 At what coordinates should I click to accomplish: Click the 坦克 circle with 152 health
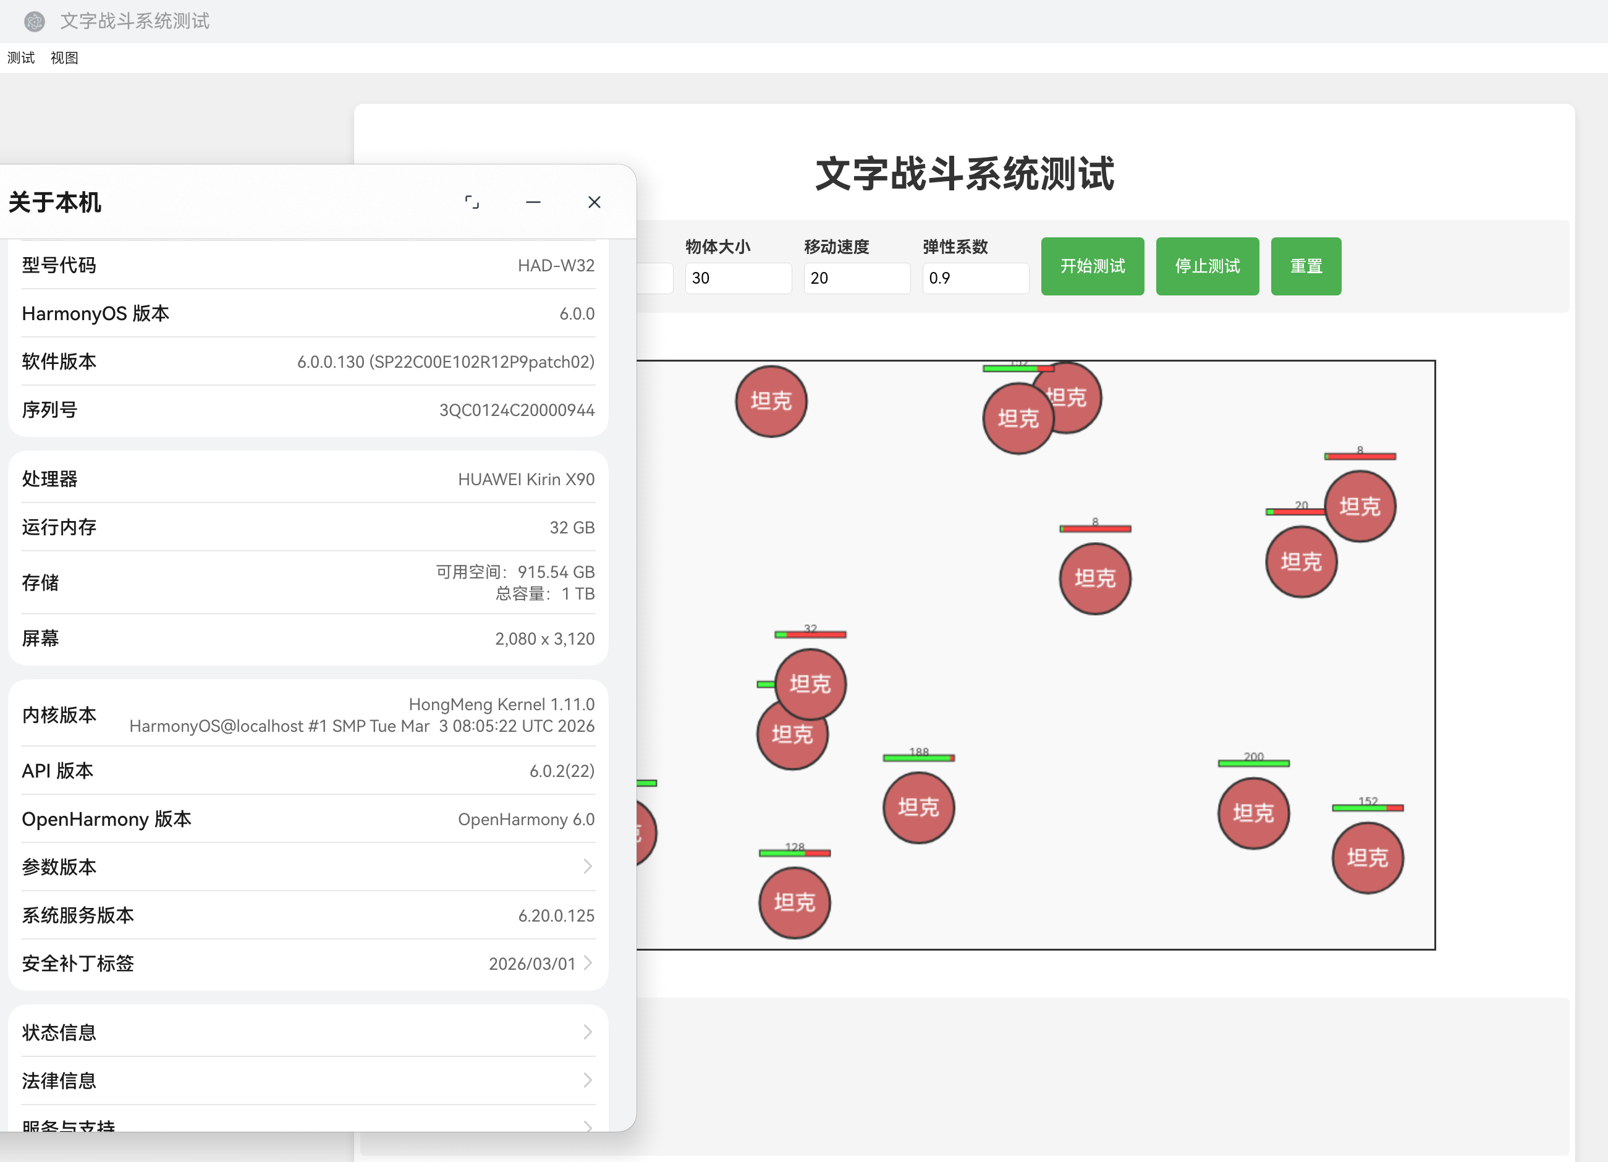pos(1367,858)
